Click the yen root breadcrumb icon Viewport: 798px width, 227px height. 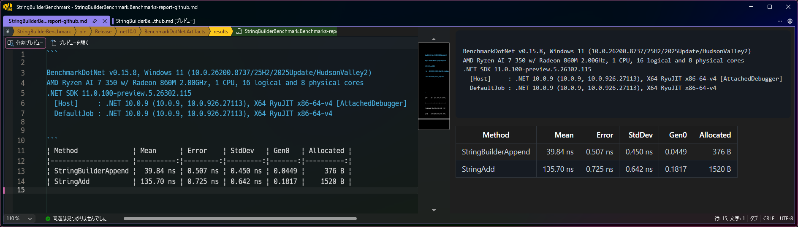tap(8, 32)
